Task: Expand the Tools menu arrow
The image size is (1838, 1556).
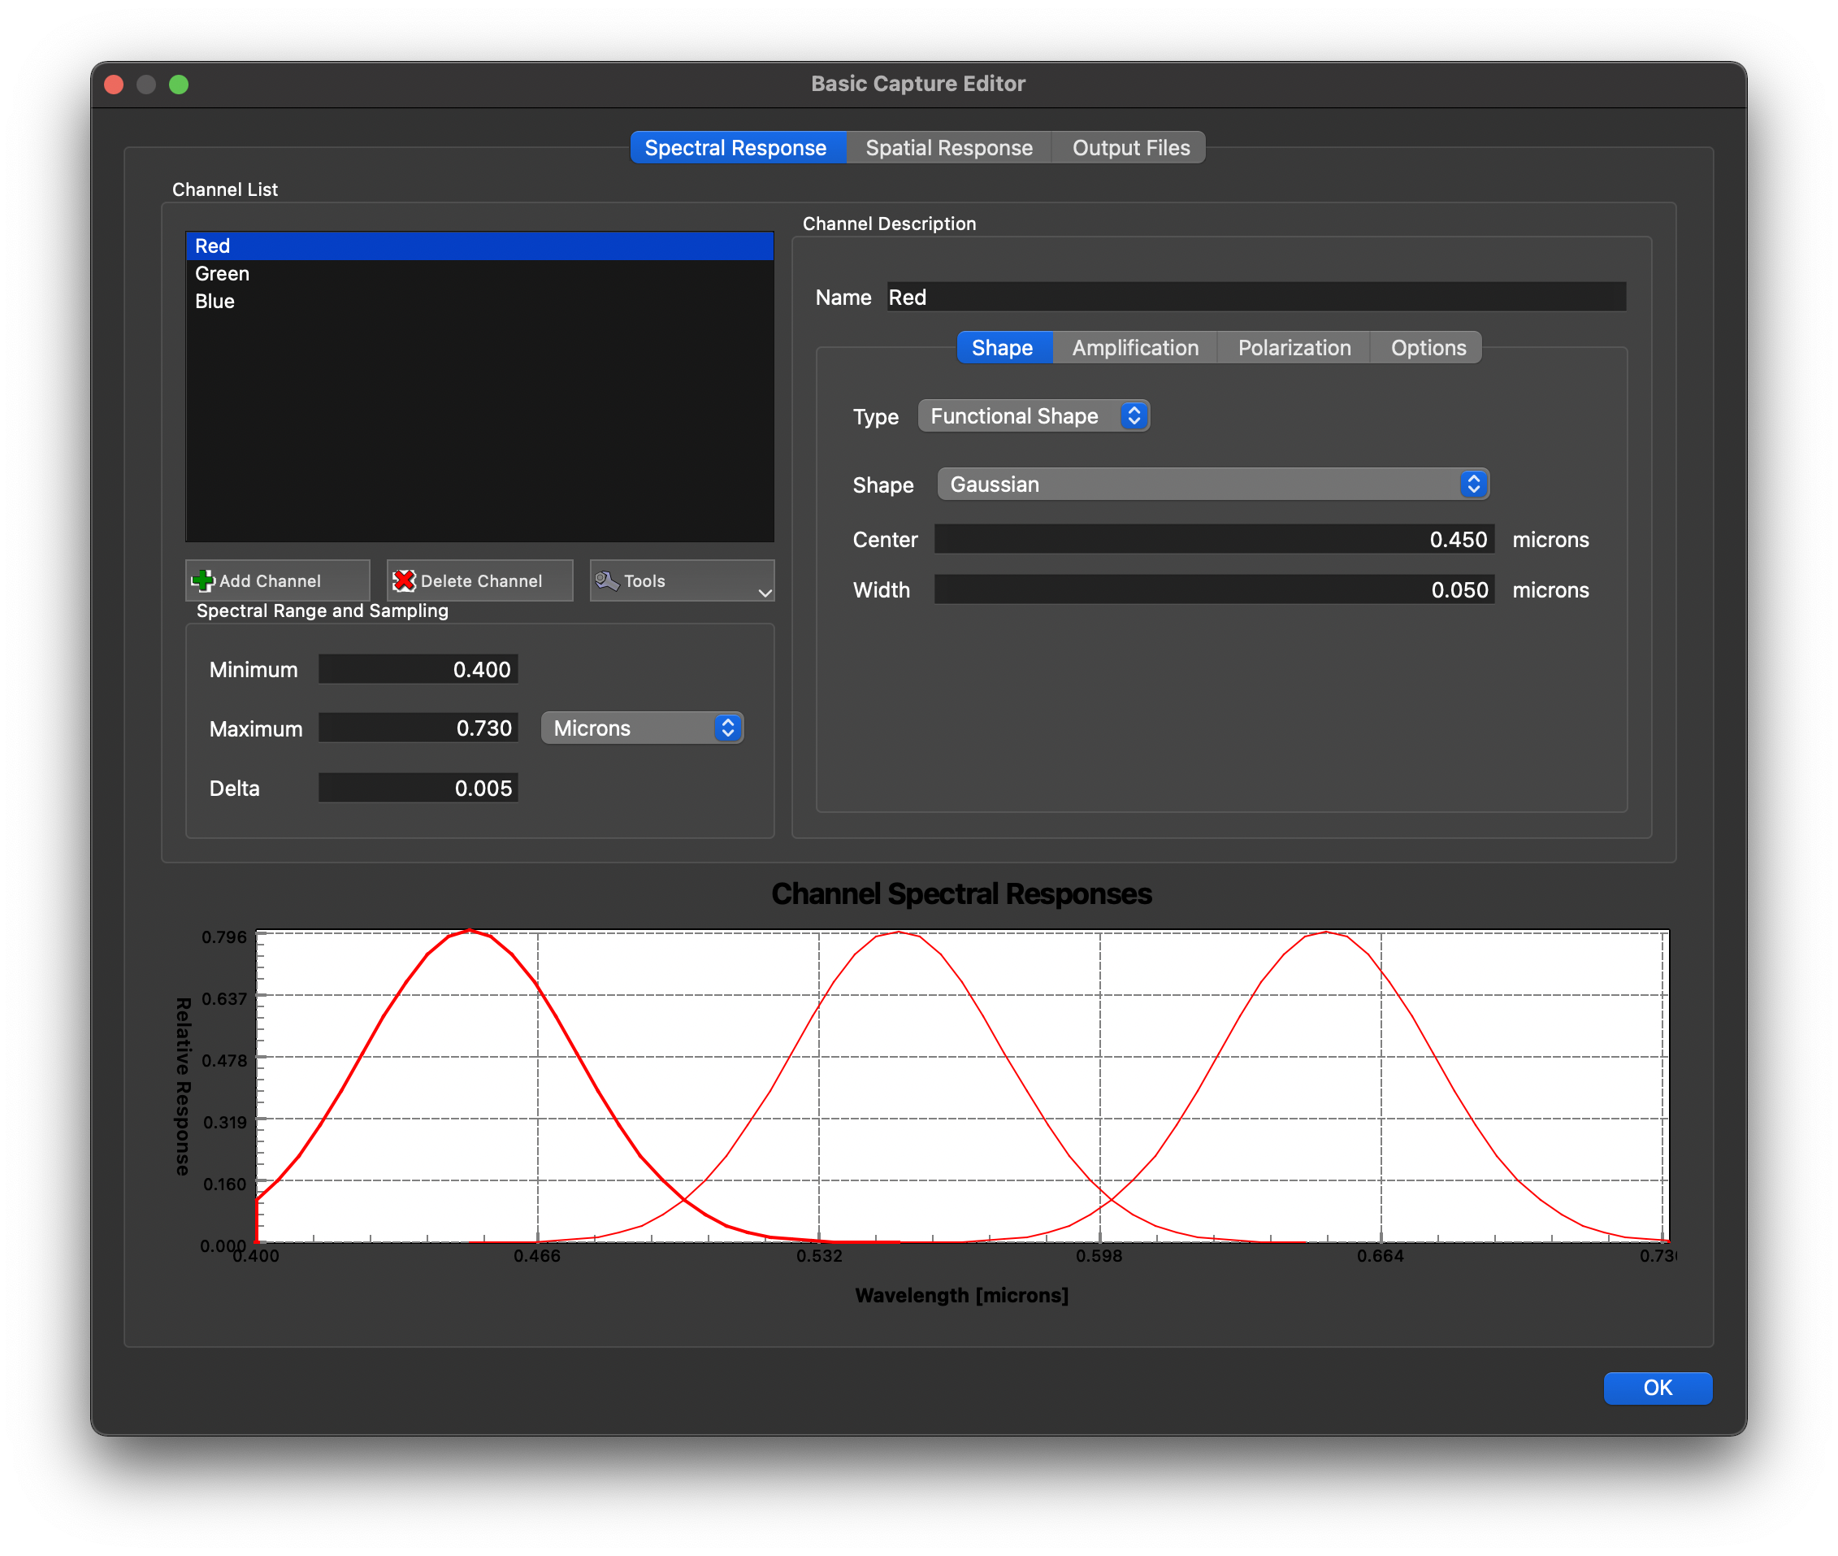Action: click(x=765, y=593)
